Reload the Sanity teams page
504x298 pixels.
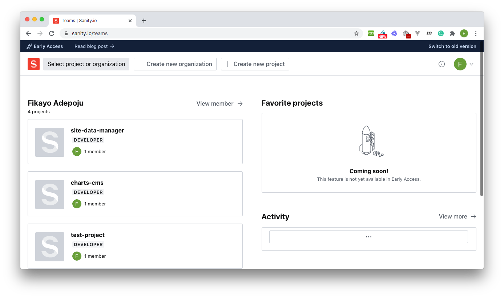52,33
